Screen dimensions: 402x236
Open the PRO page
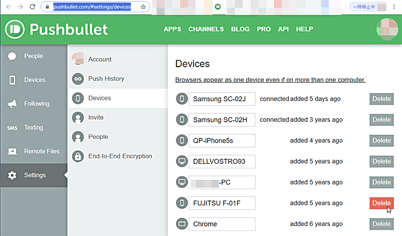coord(264,29)
